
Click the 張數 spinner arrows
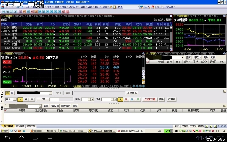pyautogui.click(x=89, y=99)
